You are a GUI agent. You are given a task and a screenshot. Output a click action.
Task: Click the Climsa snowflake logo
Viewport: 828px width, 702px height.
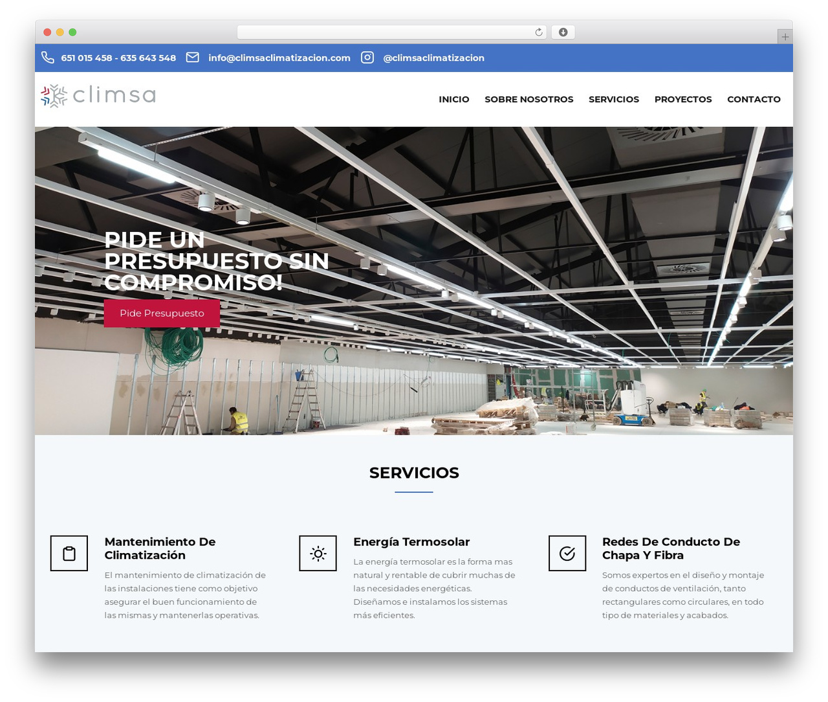pos(98,96)
